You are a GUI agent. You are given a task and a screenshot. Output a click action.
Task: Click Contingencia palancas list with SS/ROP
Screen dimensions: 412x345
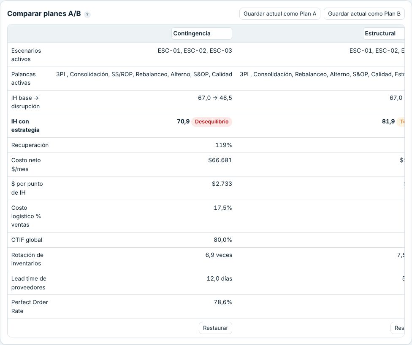tap(144, 74)
